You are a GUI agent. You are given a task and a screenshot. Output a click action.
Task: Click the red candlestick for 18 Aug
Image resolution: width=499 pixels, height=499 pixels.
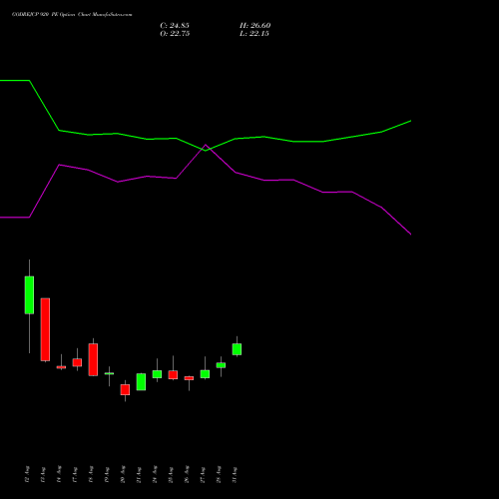[x=93, y=359]
